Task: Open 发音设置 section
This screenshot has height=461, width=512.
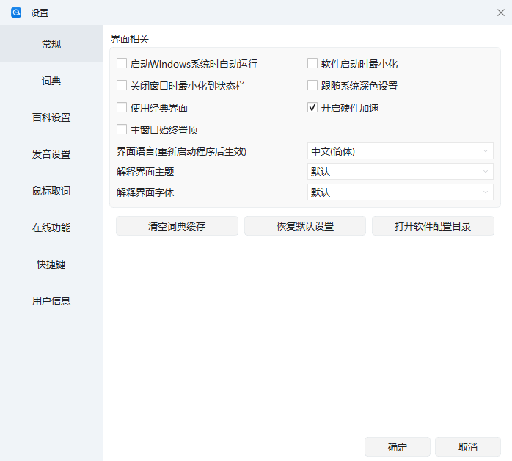Action: click(x=51, y=154)
